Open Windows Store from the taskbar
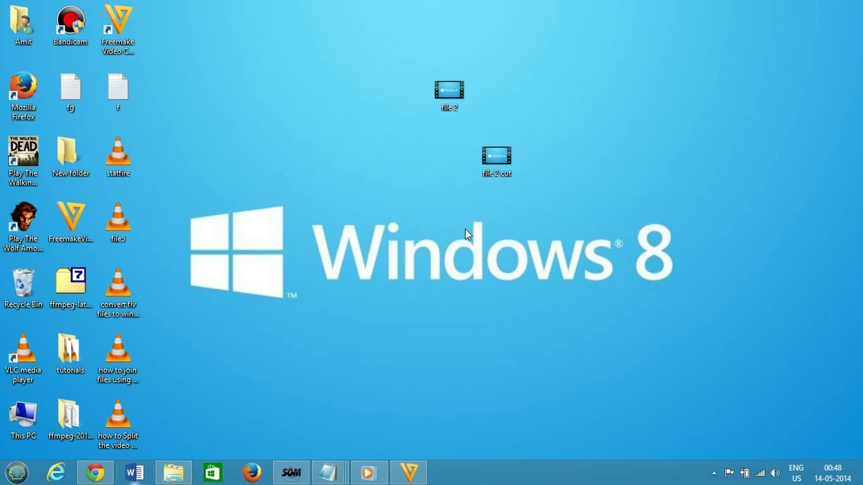This screenshot has width=863, height=485. (212, 473)
